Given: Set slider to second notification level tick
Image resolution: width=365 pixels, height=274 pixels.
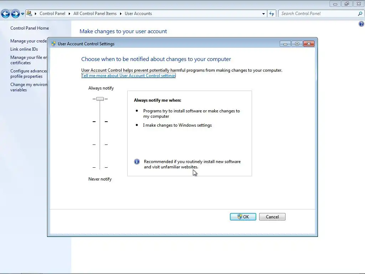Looking at the screenshot, I should tap(100, 122).
